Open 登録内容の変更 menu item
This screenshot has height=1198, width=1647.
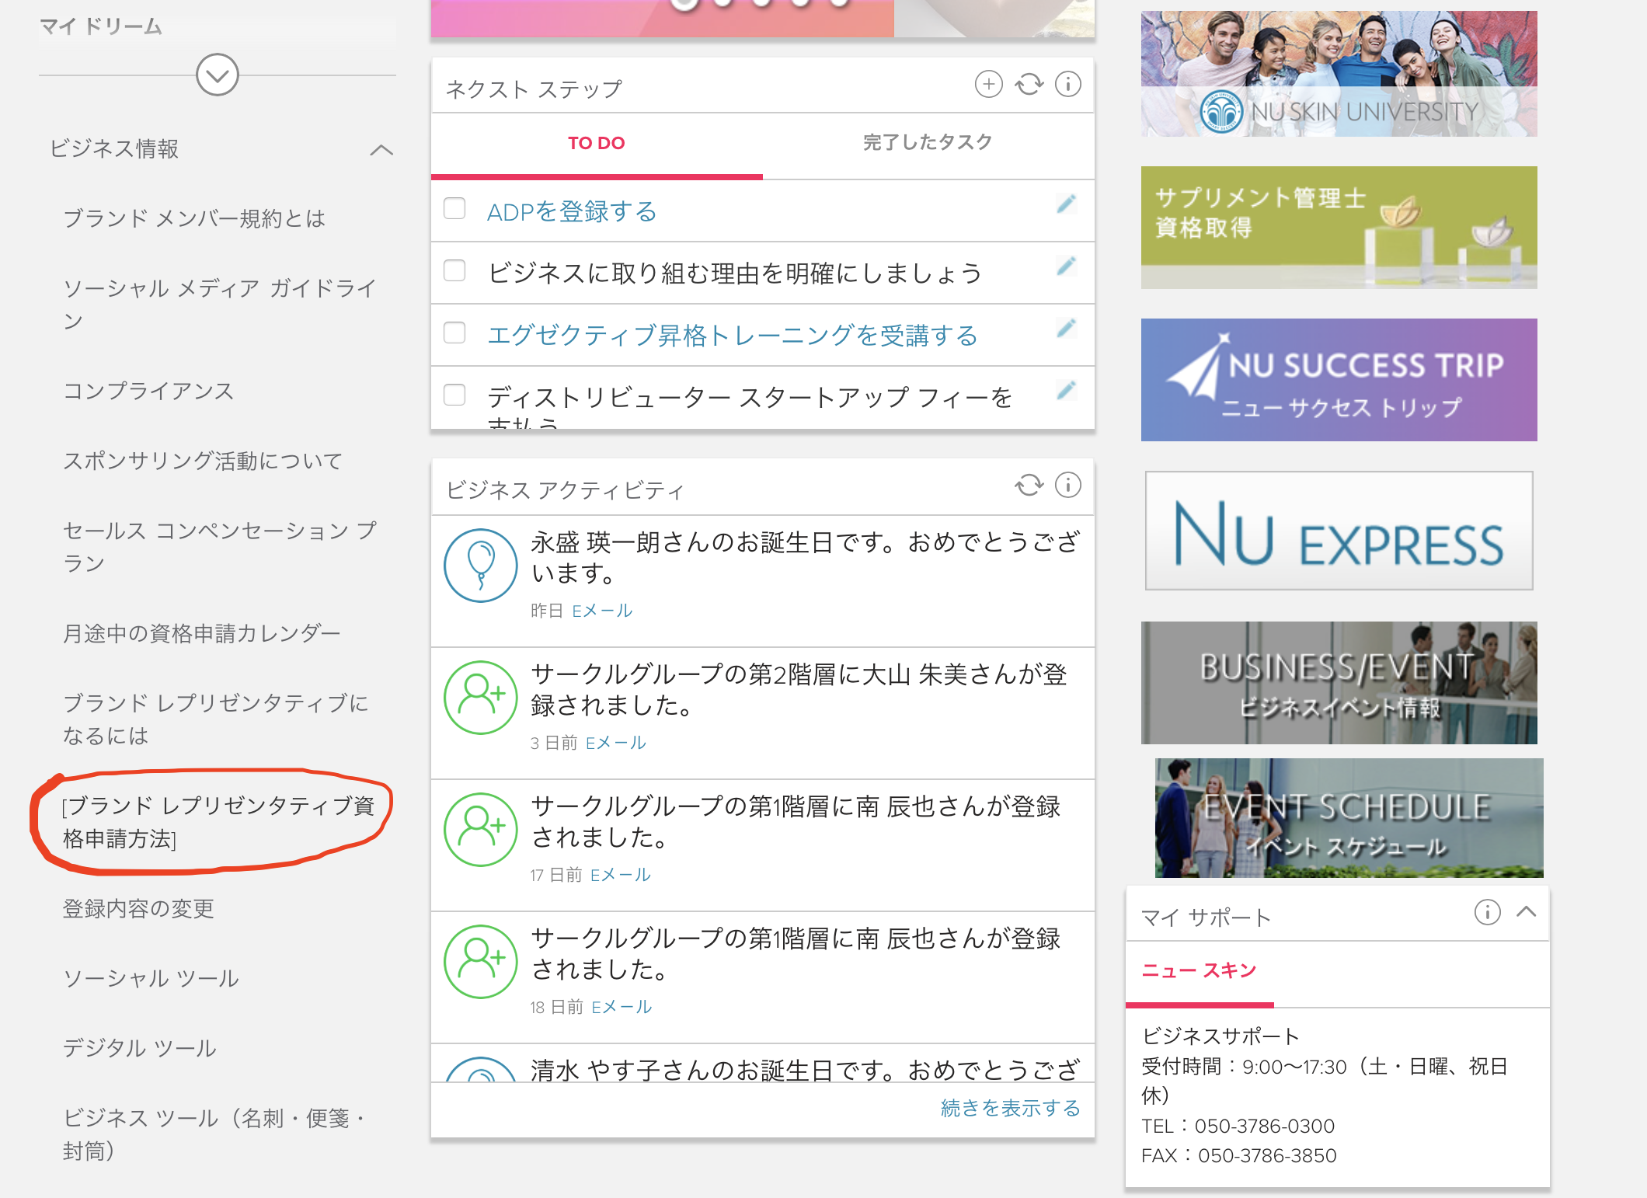point(138,909)
